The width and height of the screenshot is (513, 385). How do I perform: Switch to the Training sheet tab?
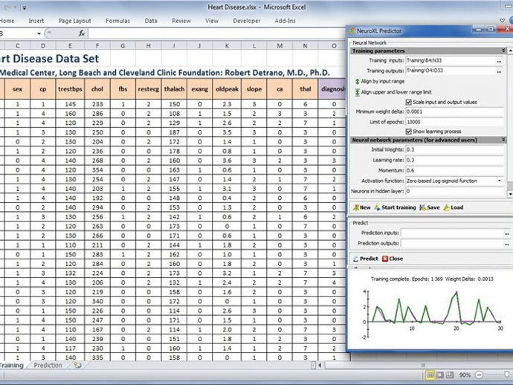[x=12, y=366]
